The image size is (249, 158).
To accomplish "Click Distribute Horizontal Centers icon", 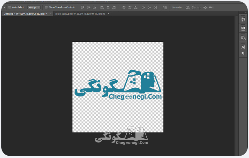I will pyautogui.click(x=149, y=7).
